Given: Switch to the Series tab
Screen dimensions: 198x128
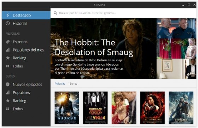Looking at the screenshot, I should pos(74,84).
